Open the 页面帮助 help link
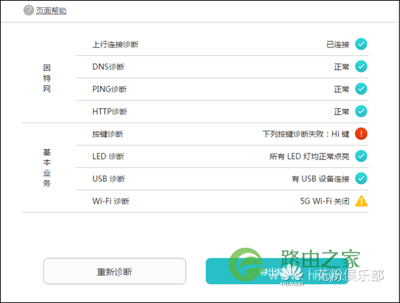Viewport: 400px width, 303px height. pyautogui.click(x=51, y=10)
